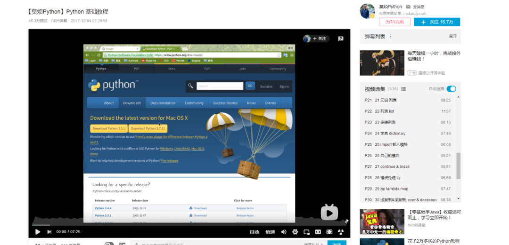
Task: Open the 自动 quality selector
Action: coord(254,232)
